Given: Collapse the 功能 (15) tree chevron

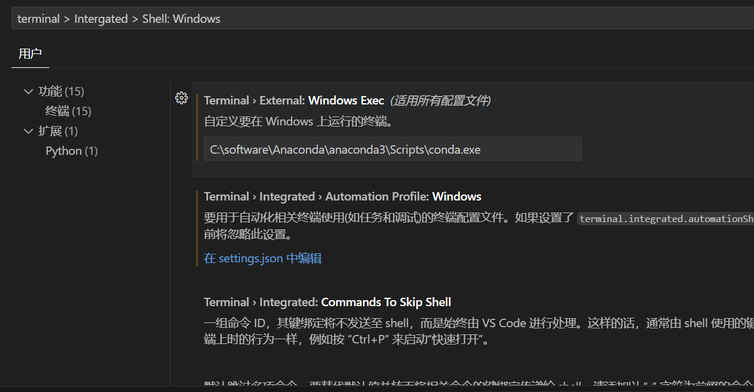Looking at the screenshot, I should (28, 92).
